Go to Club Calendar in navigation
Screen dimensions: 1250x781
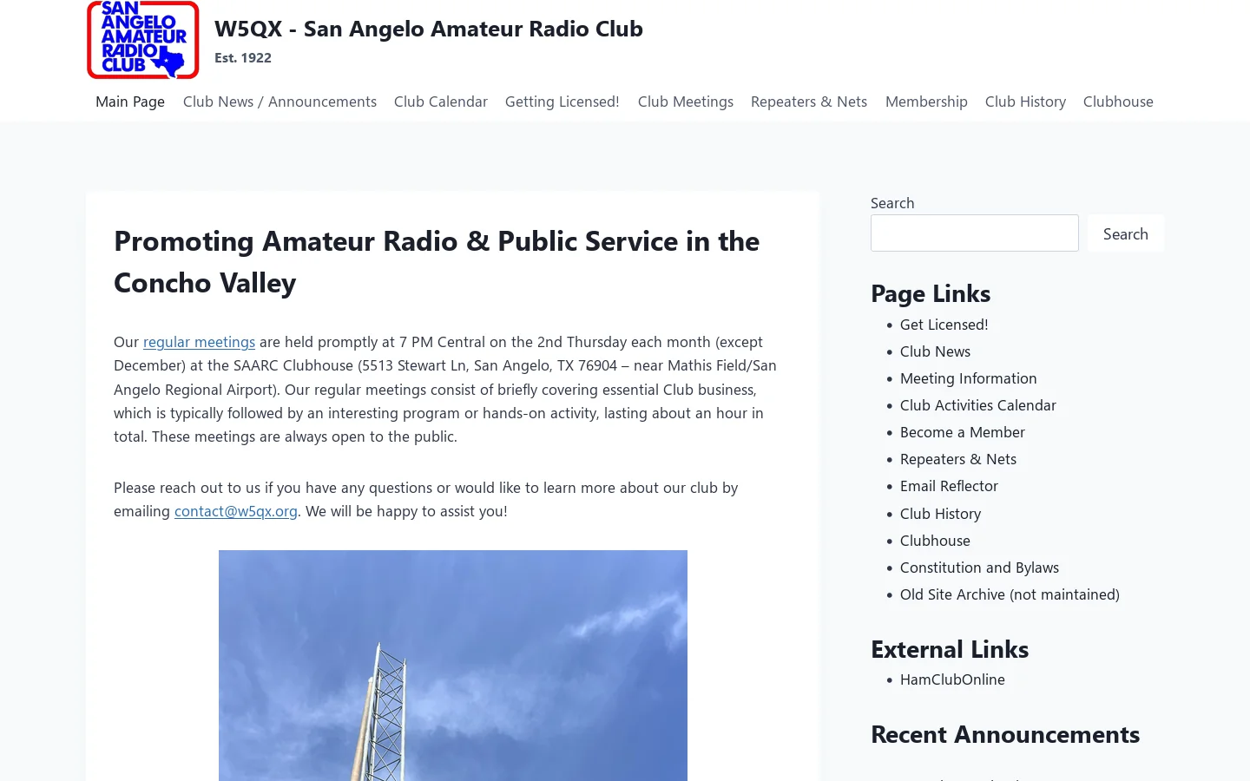(x=441, y=102)
